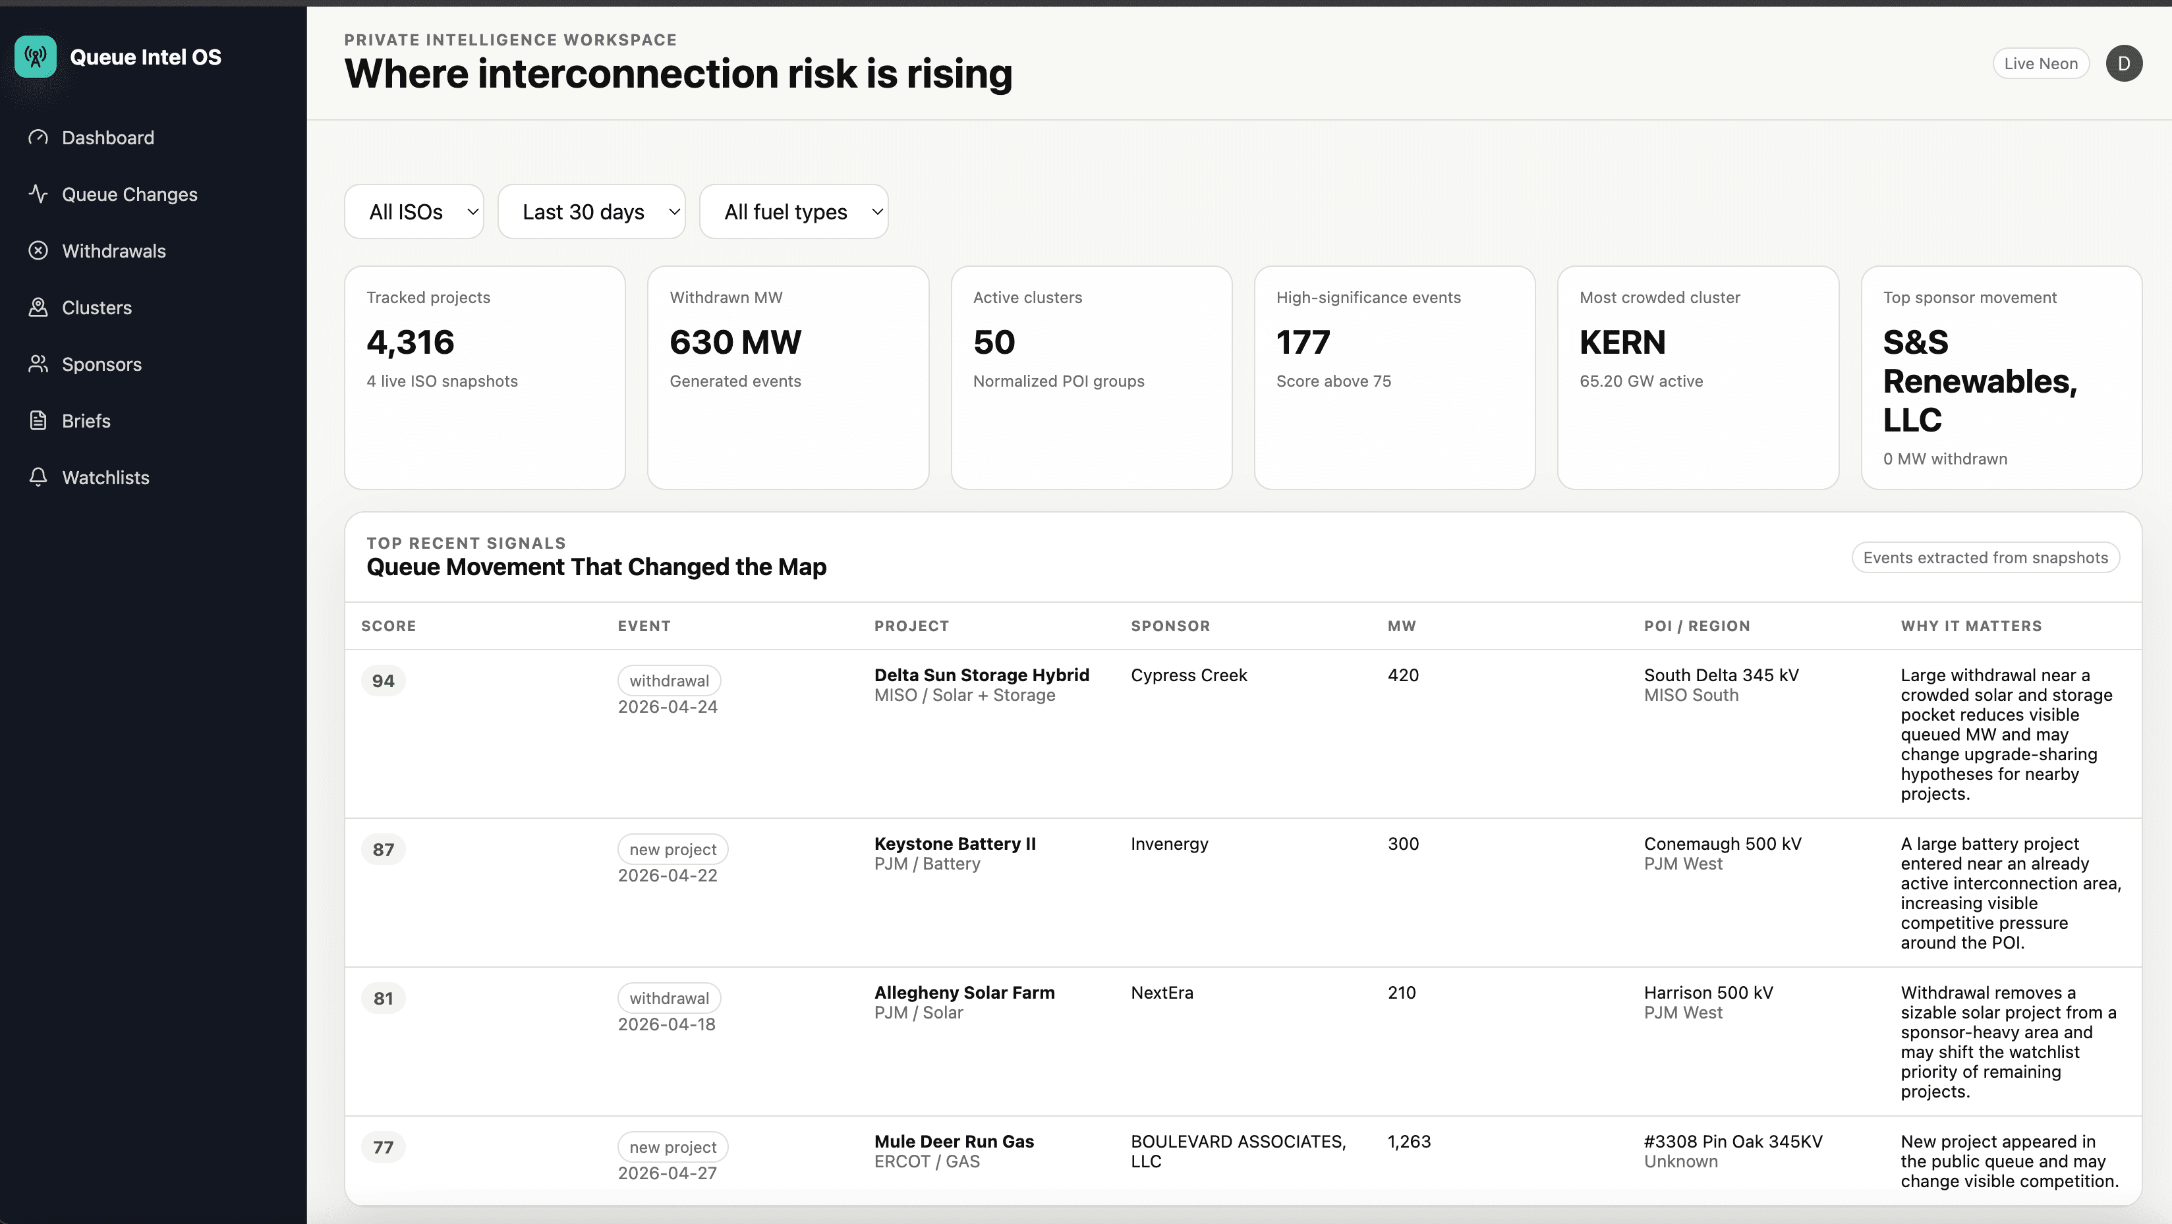The image size is (2172, 1224).
Task: Click the Events extracted from snapshots pill
Action: (1986, 557)
